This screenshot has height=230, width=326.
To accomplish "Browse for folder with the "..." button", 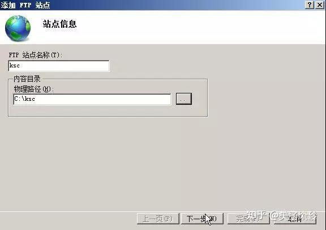I will click(x=184, y=99).
